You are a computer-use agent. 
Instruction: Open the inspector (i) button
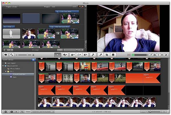coord(113,55)
